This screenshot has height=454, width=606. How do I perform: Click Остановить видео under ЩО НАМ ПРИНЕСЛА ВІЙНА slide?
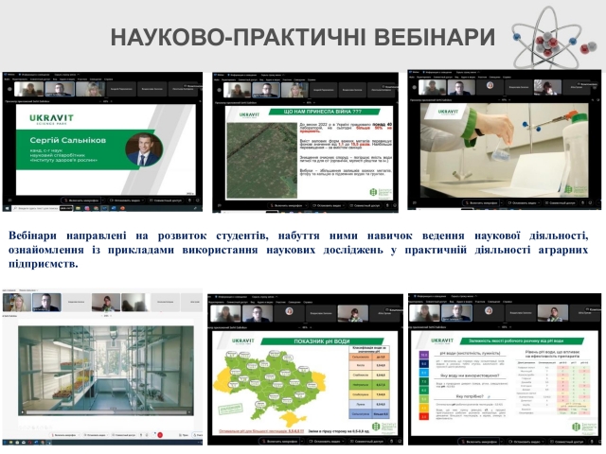(x=329, y=205)
